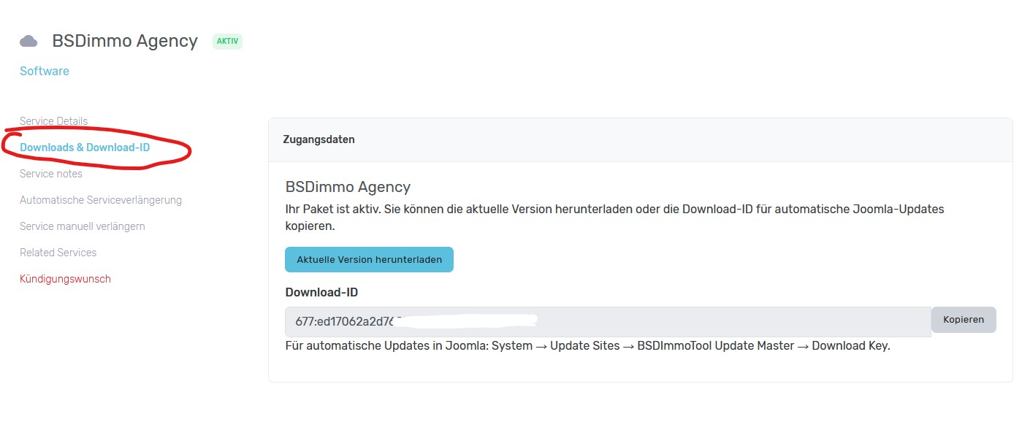
Task: Click the Download-ID label
Action: click(321, 292)
